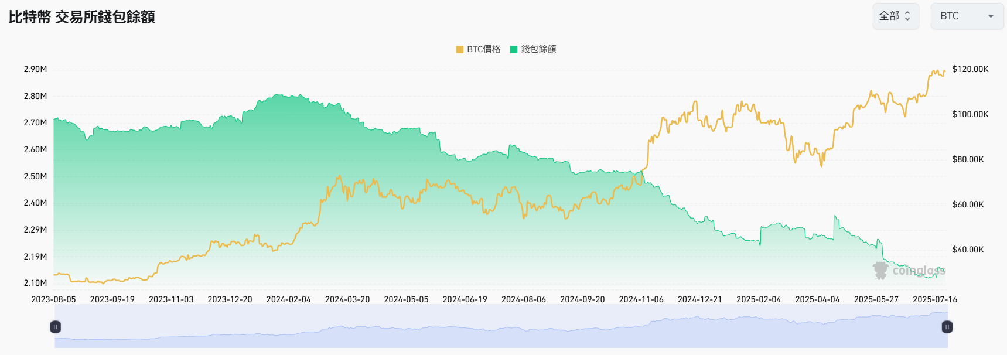Open the 全部 time range selector
This screenshot has height=355, width=1007.
pyautogui.click(x=896, y=16)
